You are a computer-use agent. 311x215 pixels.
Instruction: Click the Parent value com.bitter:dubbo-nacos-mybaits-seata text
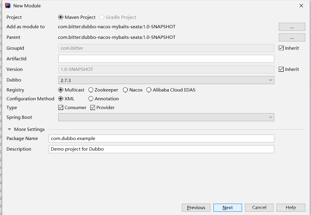117,37
